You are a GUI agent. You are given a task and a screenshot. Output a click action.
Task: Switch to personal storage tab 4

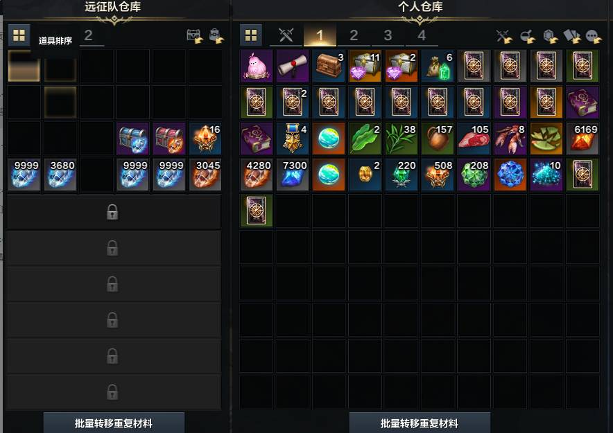[422, 35]
